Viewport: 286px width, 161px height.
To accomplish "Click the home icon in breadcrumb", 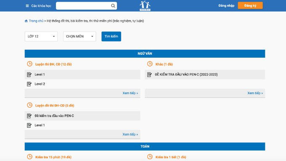I will [26, 21].
